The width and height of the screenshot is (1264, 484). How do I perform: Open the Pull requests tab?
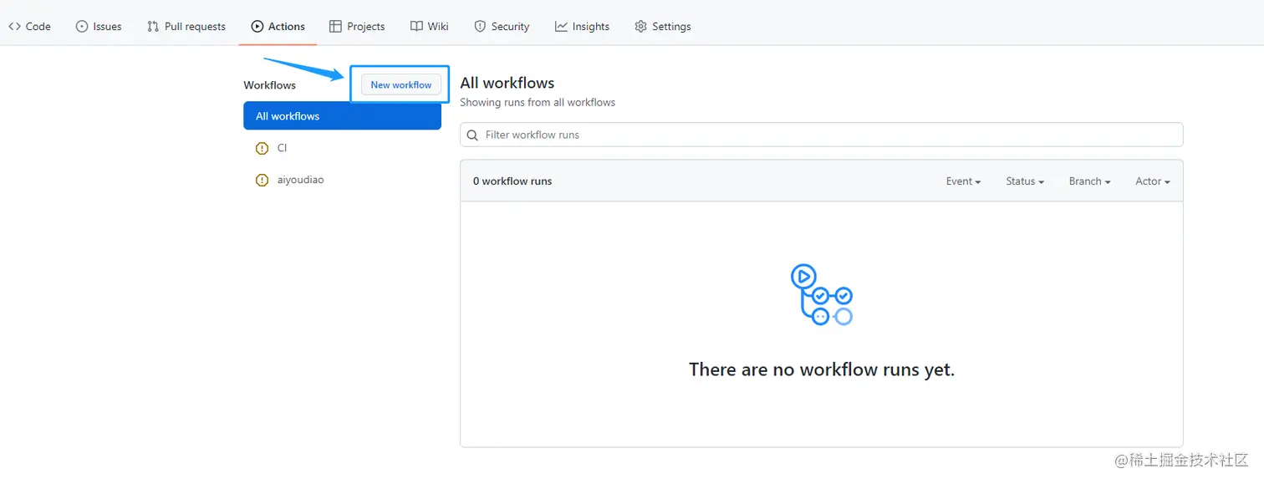tap(186, 27)
